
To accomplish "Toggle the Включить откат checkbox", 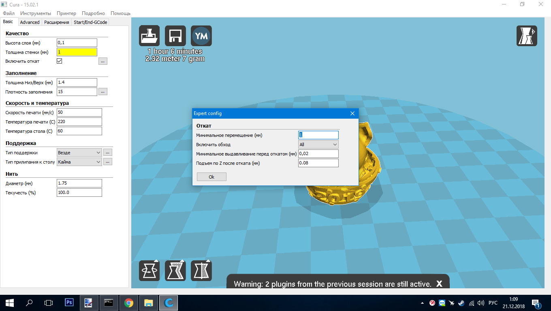I will pyautogui.click(x=60, y=61).
